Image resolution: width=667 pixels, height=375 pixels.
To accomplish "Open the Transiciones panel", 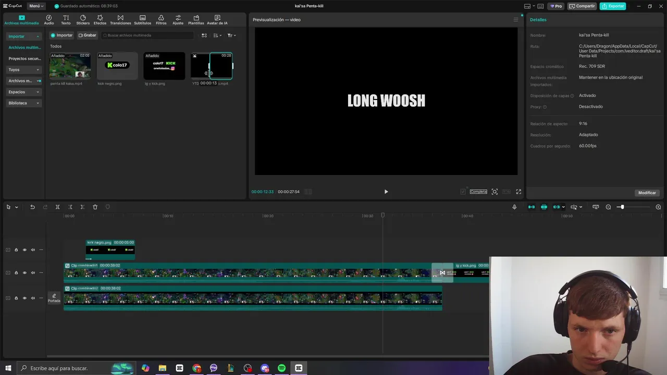I will coord(120,20).
